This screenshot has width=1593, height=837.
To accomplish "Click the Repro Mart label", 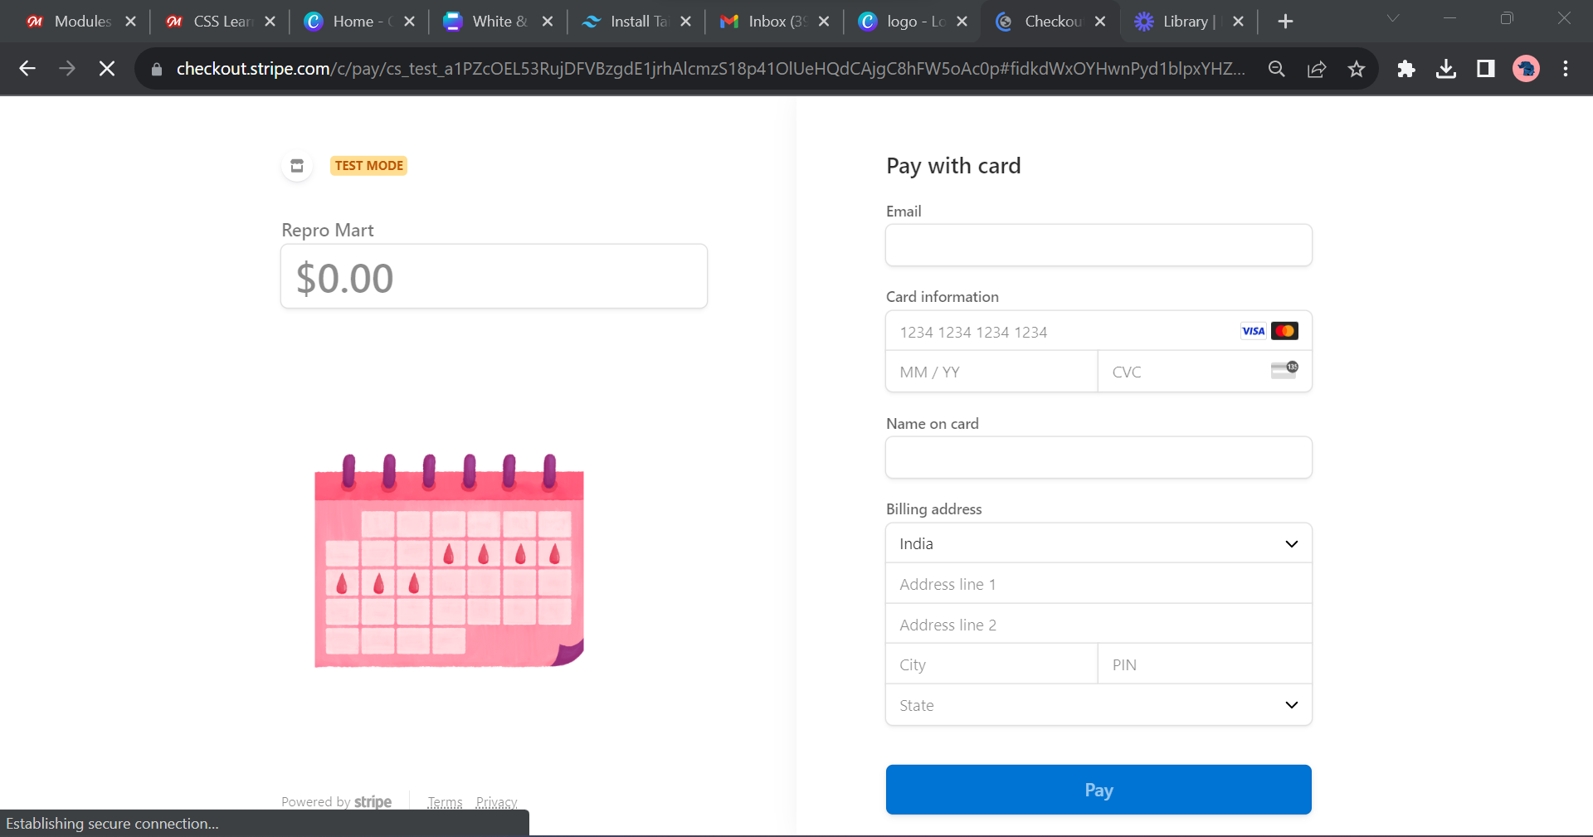I will [327, 230].
